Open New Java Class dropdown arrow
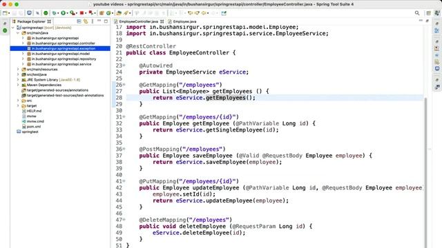Image resolution: width=442 pixels, height=248 pixels. tap(112, 13)
